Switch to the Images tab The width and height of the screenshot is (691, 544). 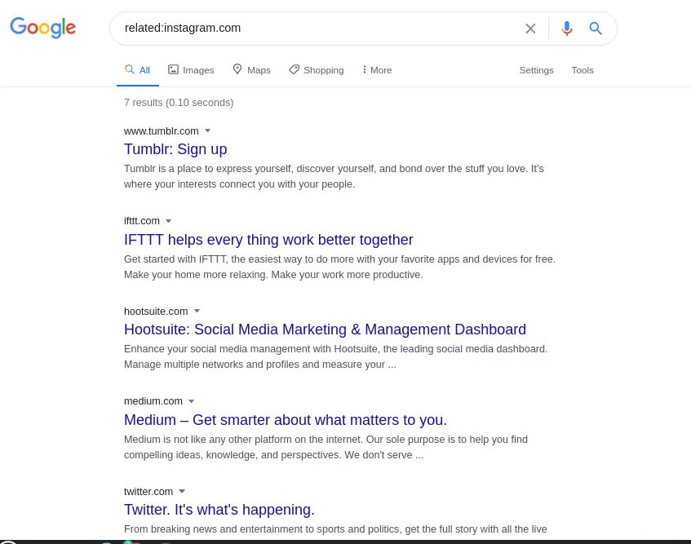[x=191, y=70]
